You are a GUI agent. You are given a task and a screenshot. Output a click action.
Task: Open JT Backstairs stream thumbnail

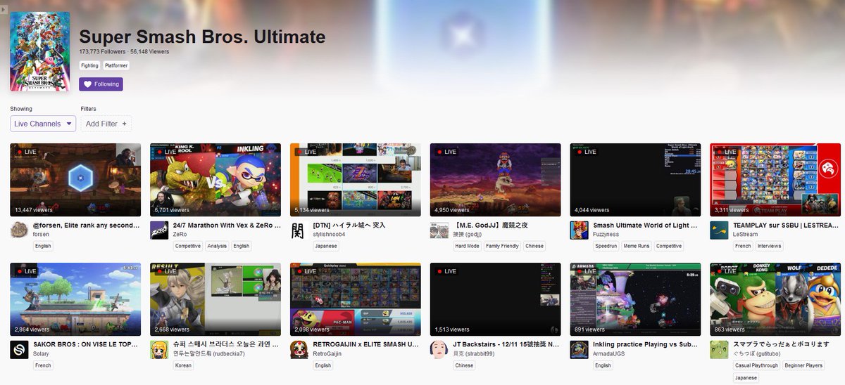[x=495, y=299]
